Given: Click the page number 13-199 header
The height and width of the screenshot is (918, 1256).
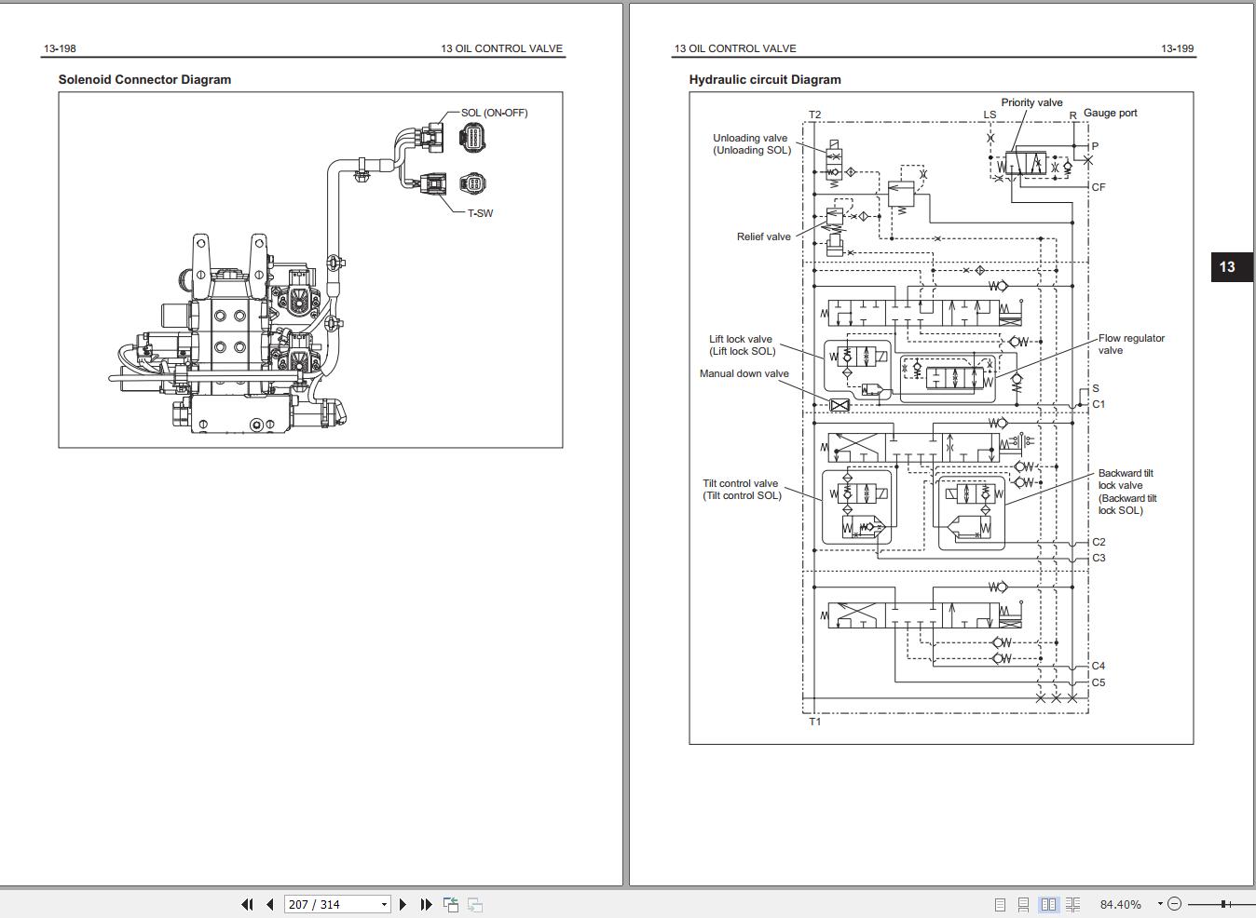Looking at the screenshot, I should [1177, 48].
